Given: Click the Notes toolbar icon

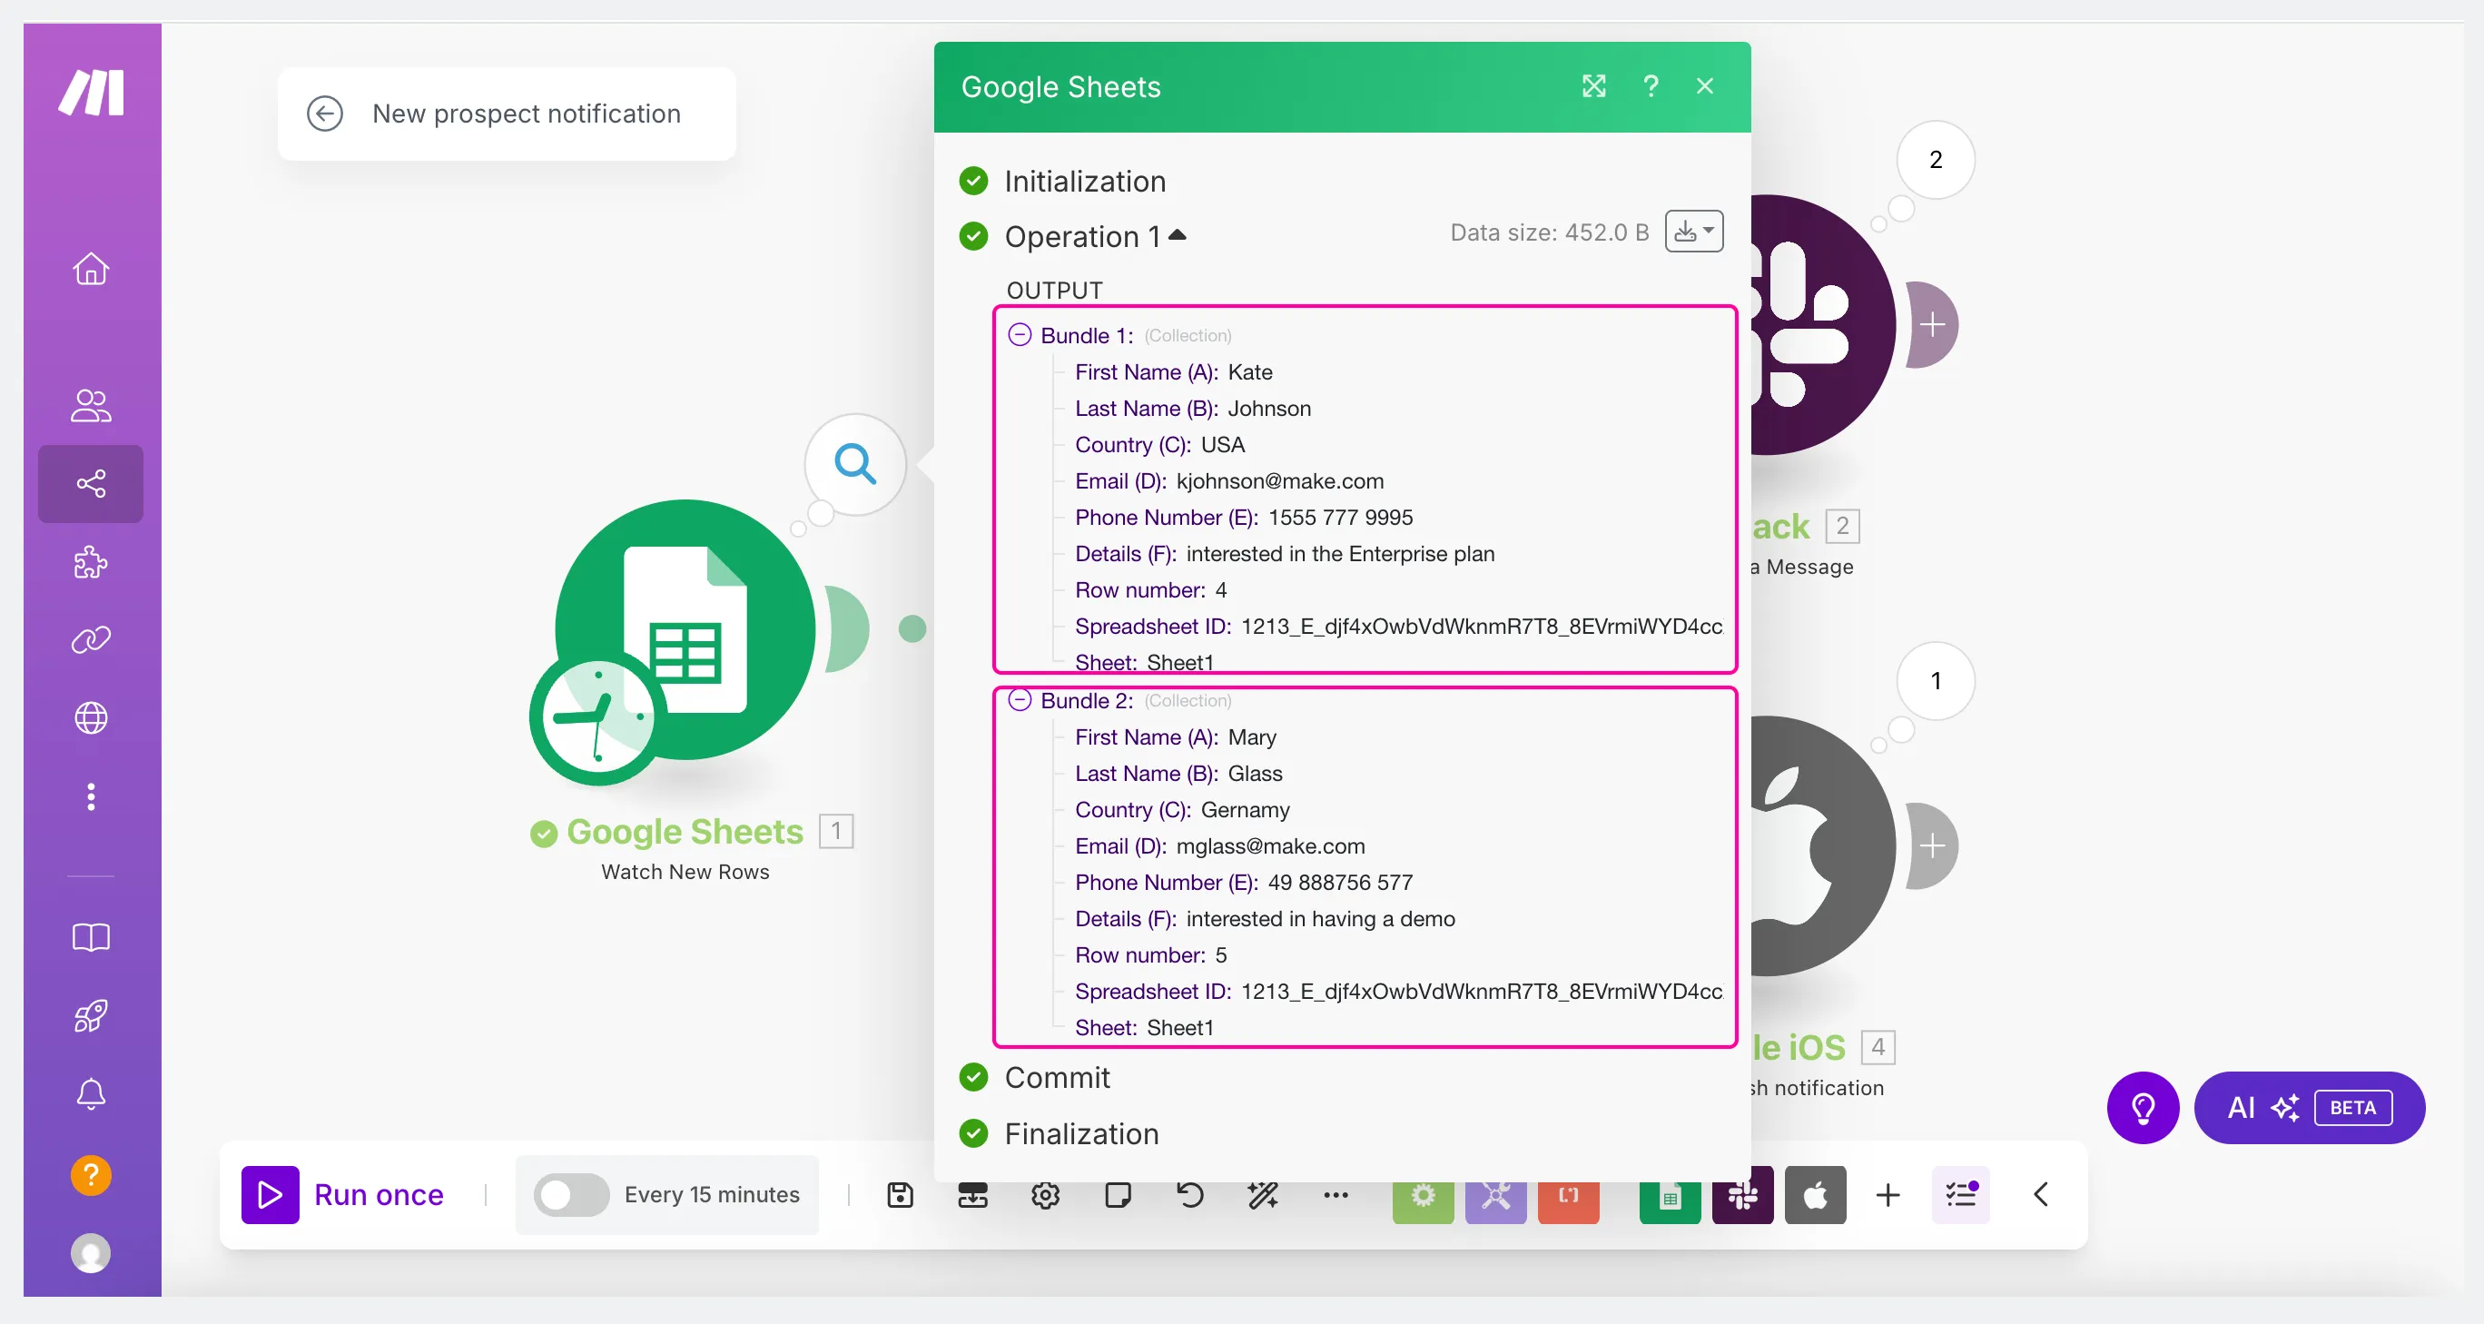Looking at the screenshot, I should point(1118,1195).
